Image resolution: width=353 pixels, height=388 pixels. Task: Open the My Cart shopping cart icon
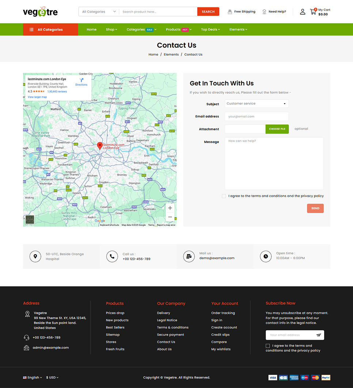tap(313, 12)
